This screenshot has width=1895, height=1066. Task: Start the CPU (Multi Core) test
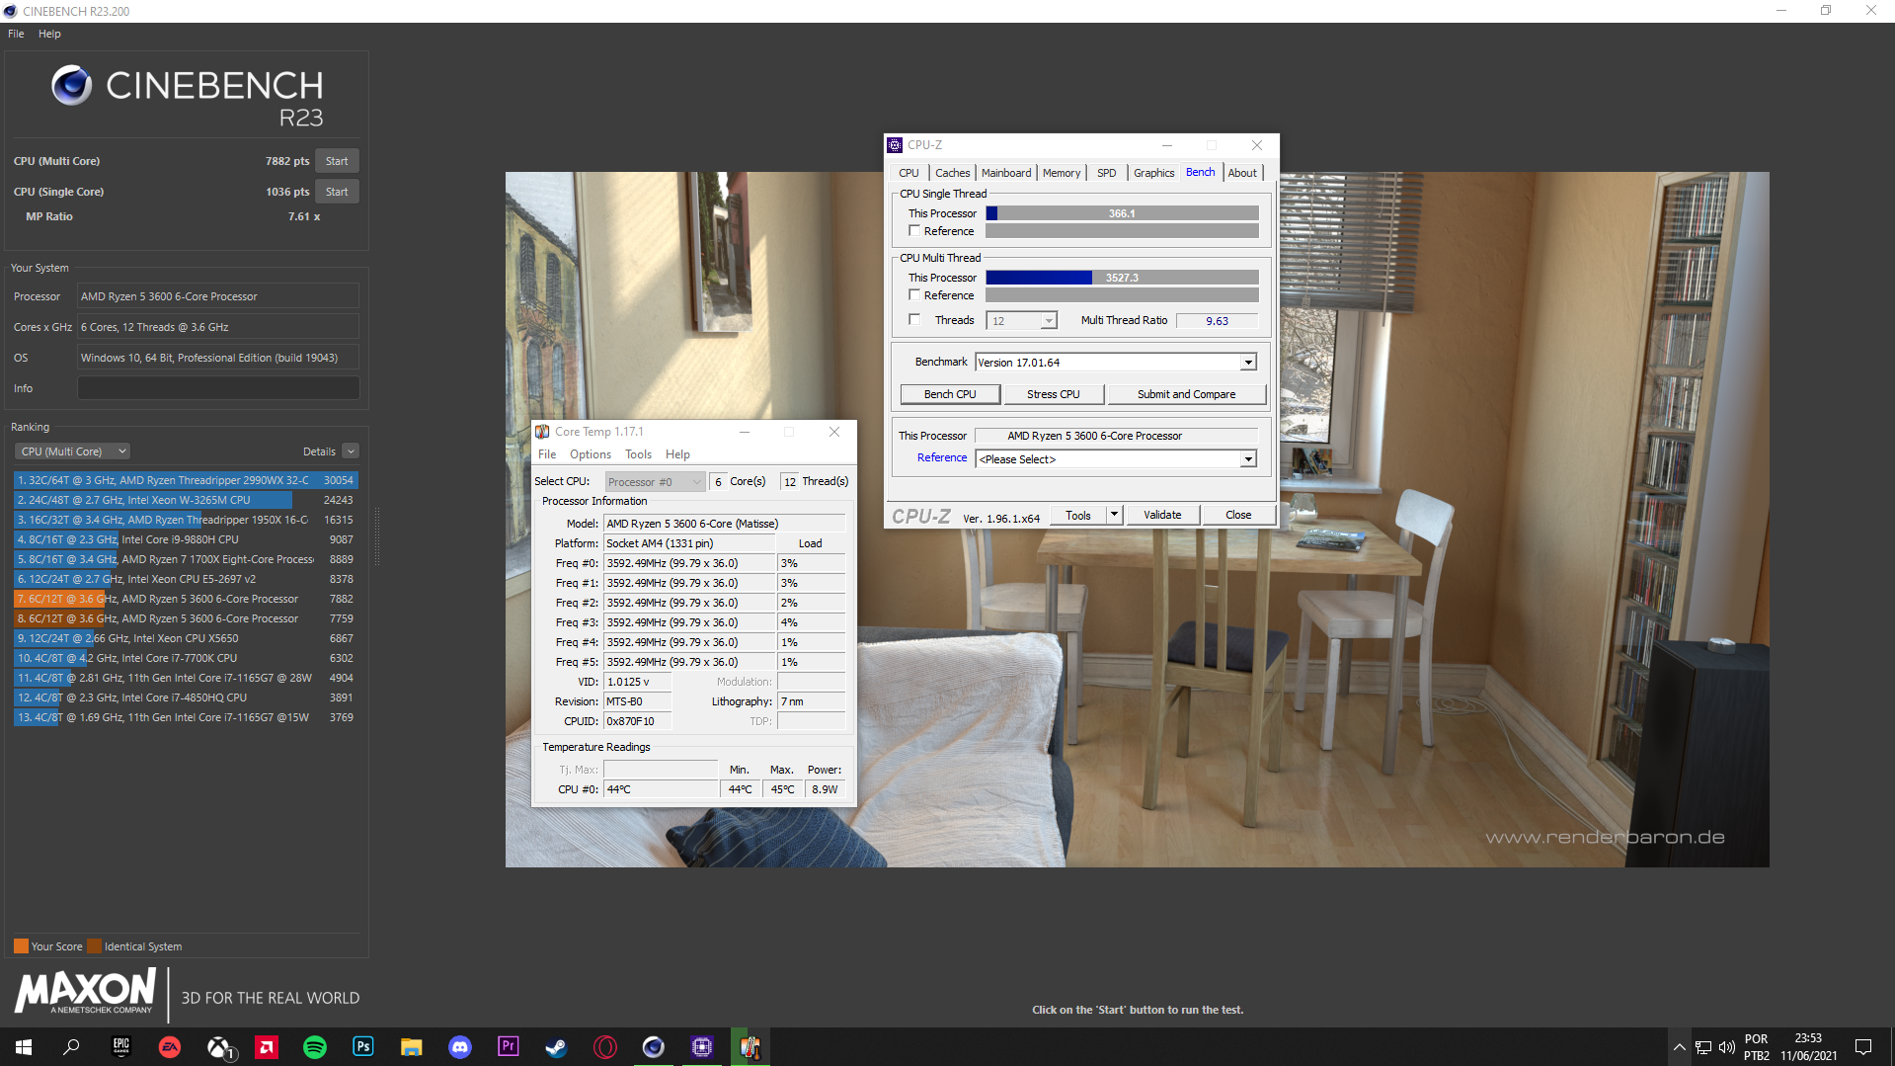coord(337,161)
